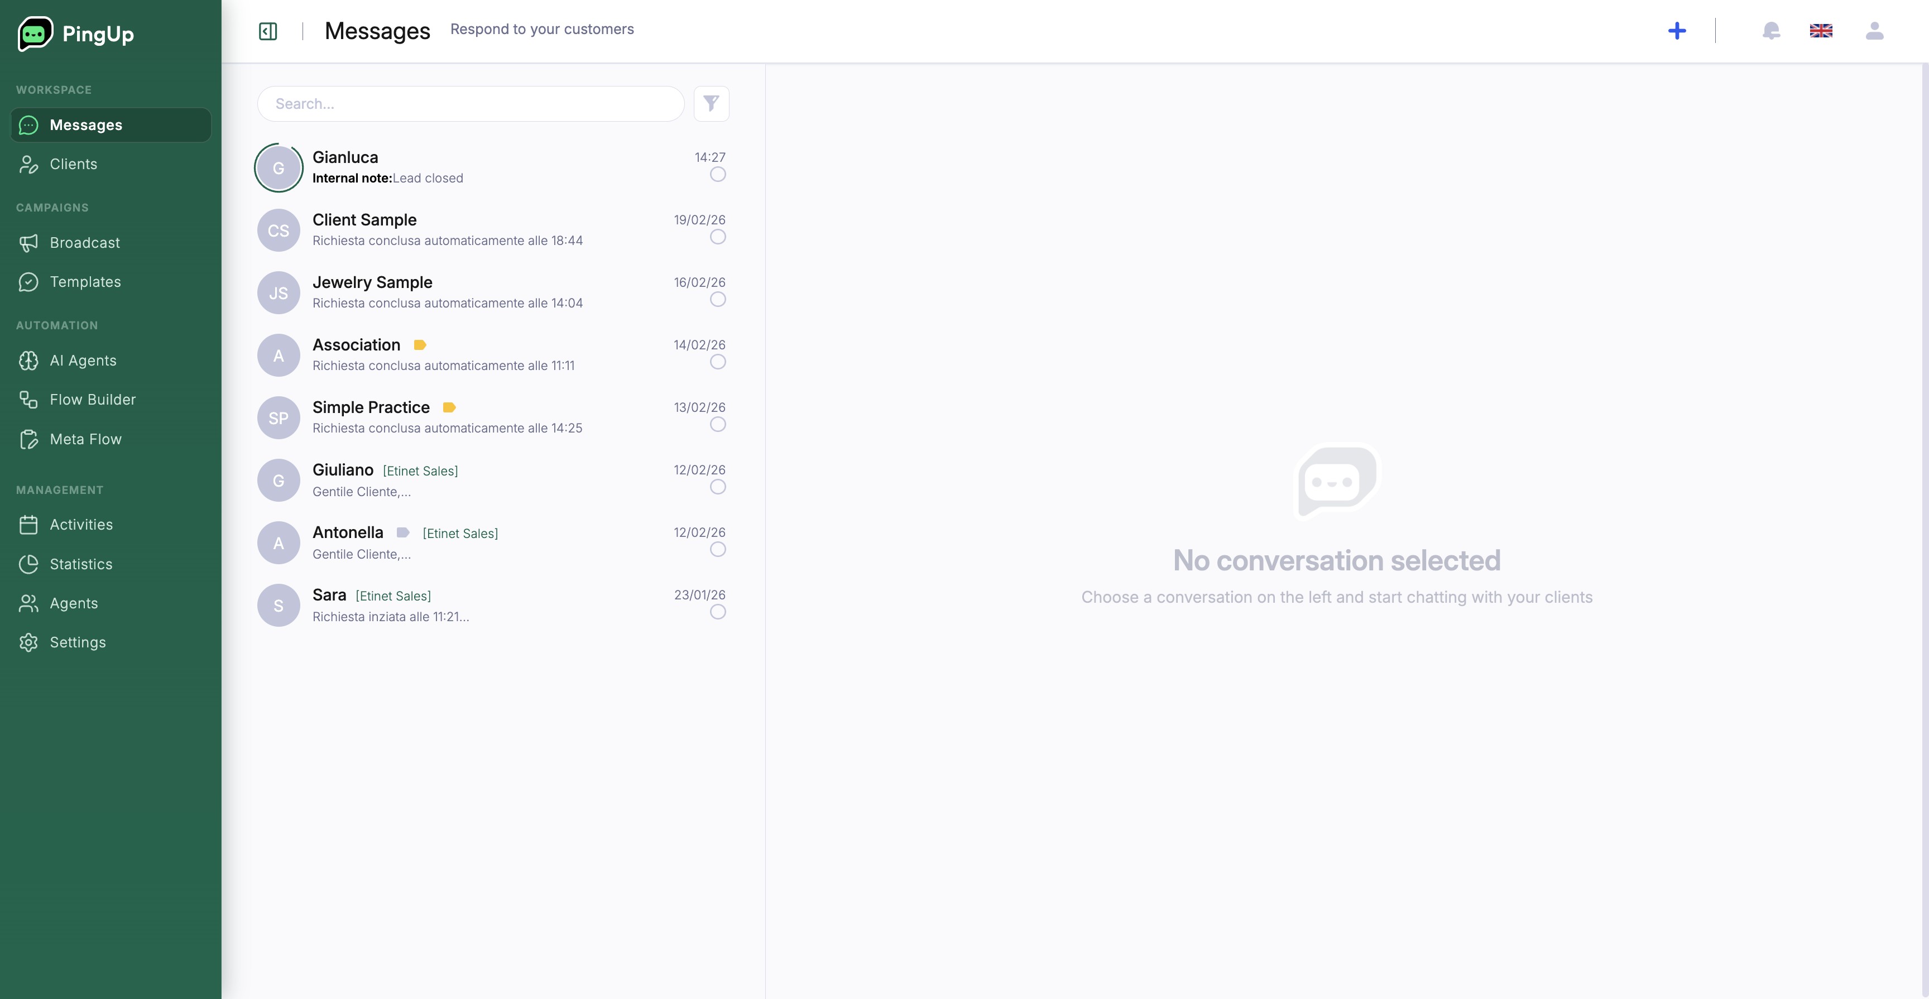Open the conversation filter funnel icon
The image size is (1929, 999).
pyautogui.click(x=711, y=103)
